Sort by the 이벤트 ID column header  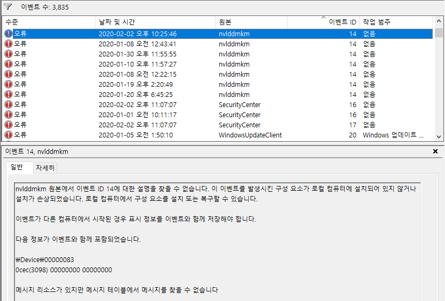point(323,22)
